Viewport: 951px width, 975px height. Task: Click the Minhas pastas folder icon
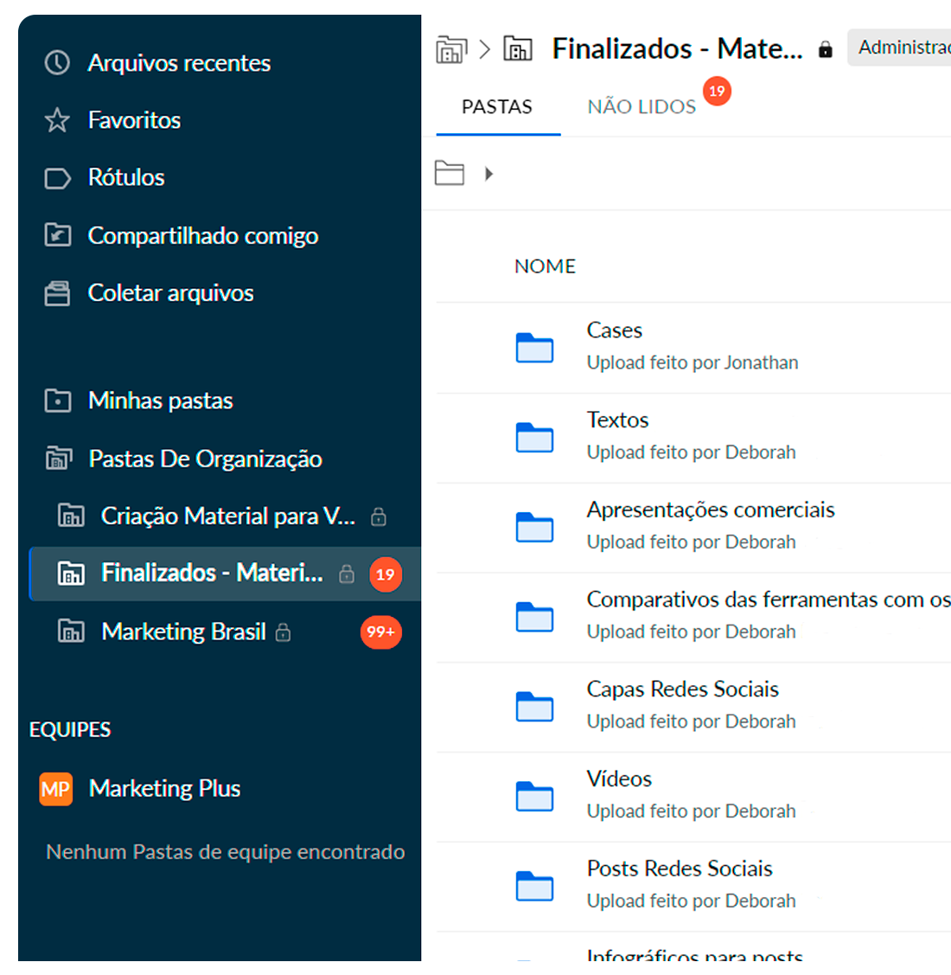57,401
